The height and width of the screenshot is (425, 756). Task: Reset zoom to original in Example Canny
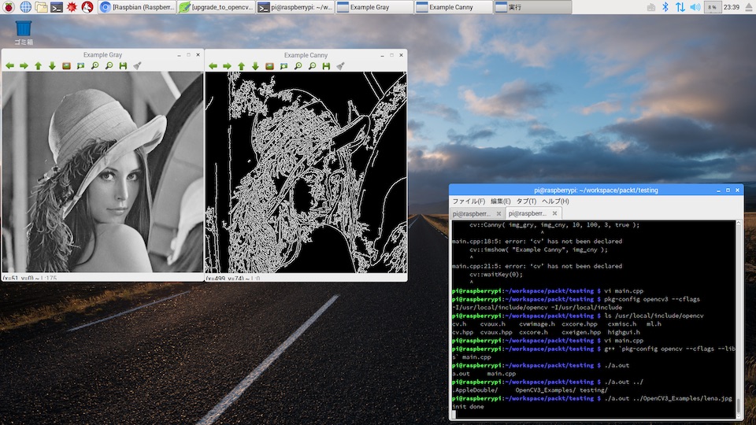[269, 66]
